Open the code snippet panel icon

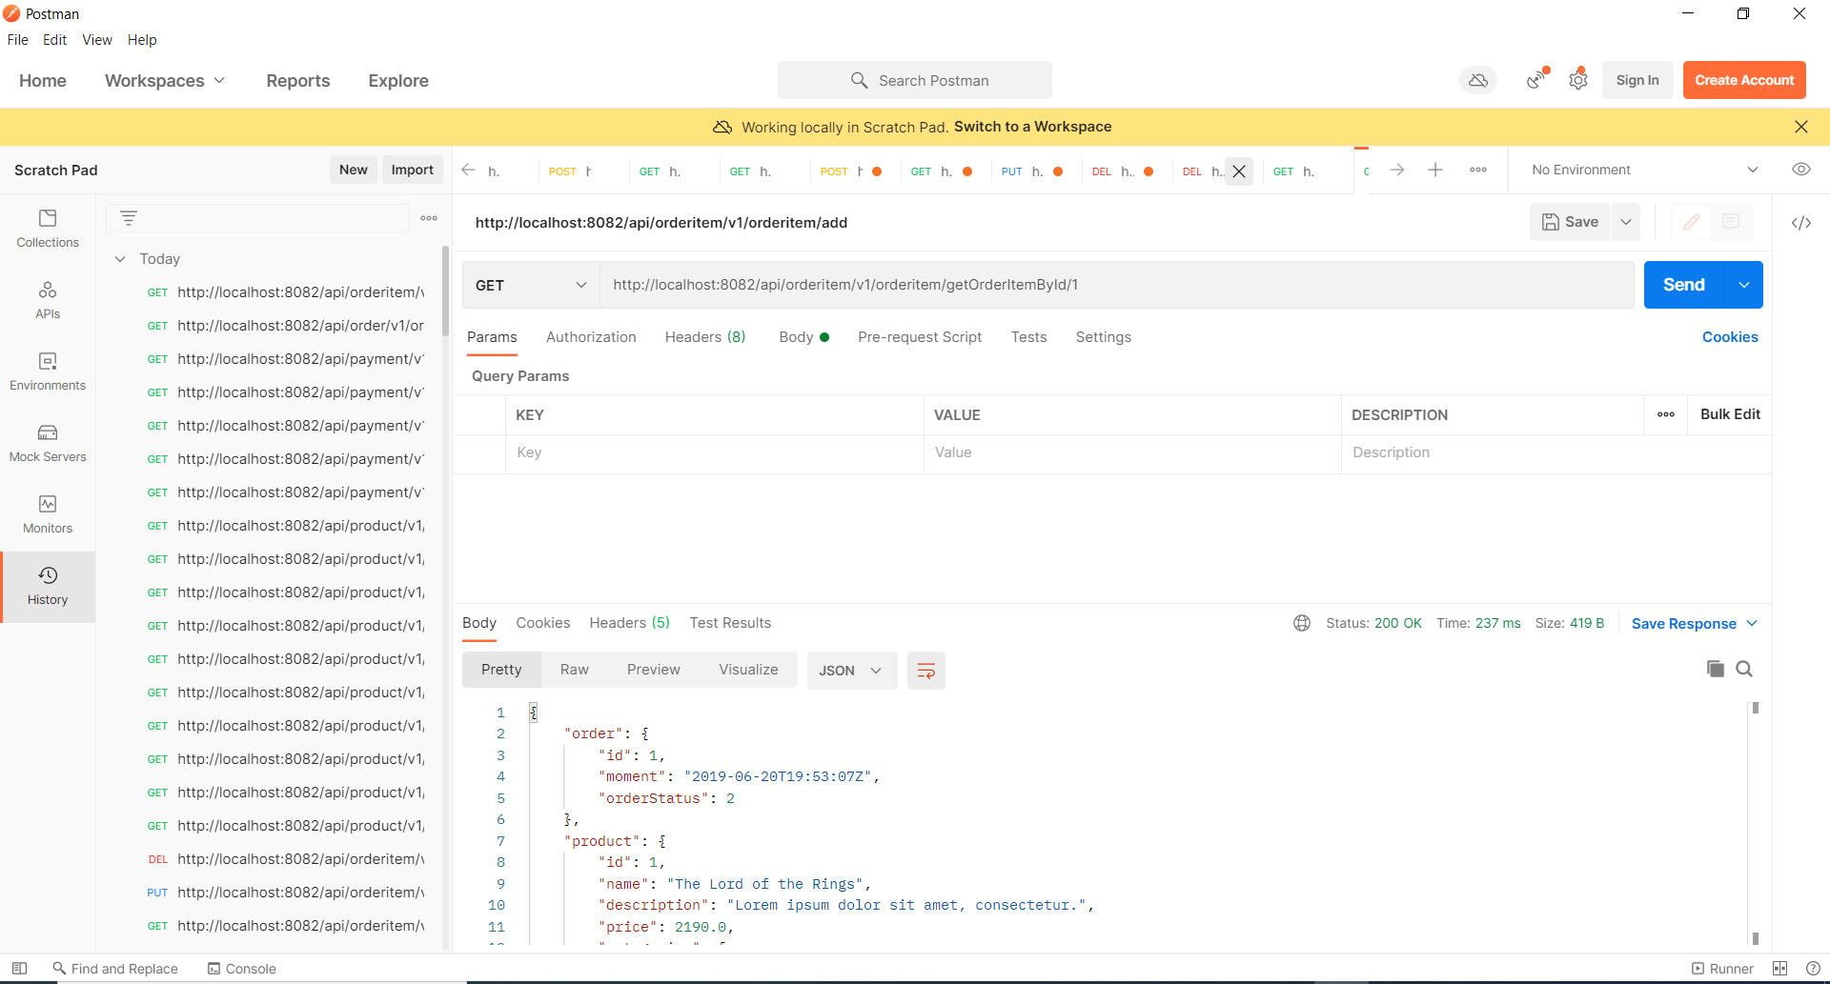1800,223
